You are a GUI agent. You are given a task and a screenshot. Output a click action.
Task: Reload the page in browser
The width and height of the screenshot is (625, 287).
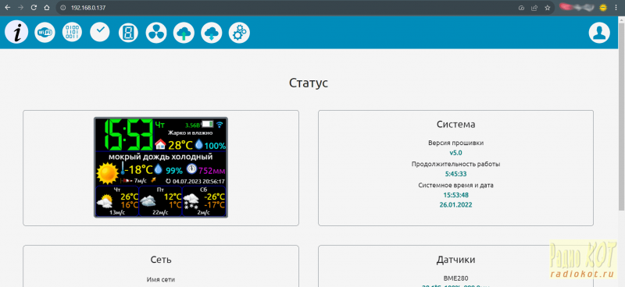[x=34, y=8]
